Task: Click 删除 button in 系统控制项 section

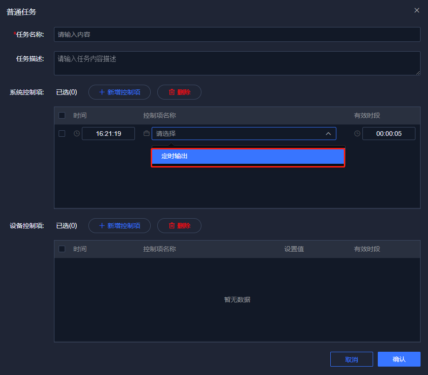Action: click(x=179, y=92)
